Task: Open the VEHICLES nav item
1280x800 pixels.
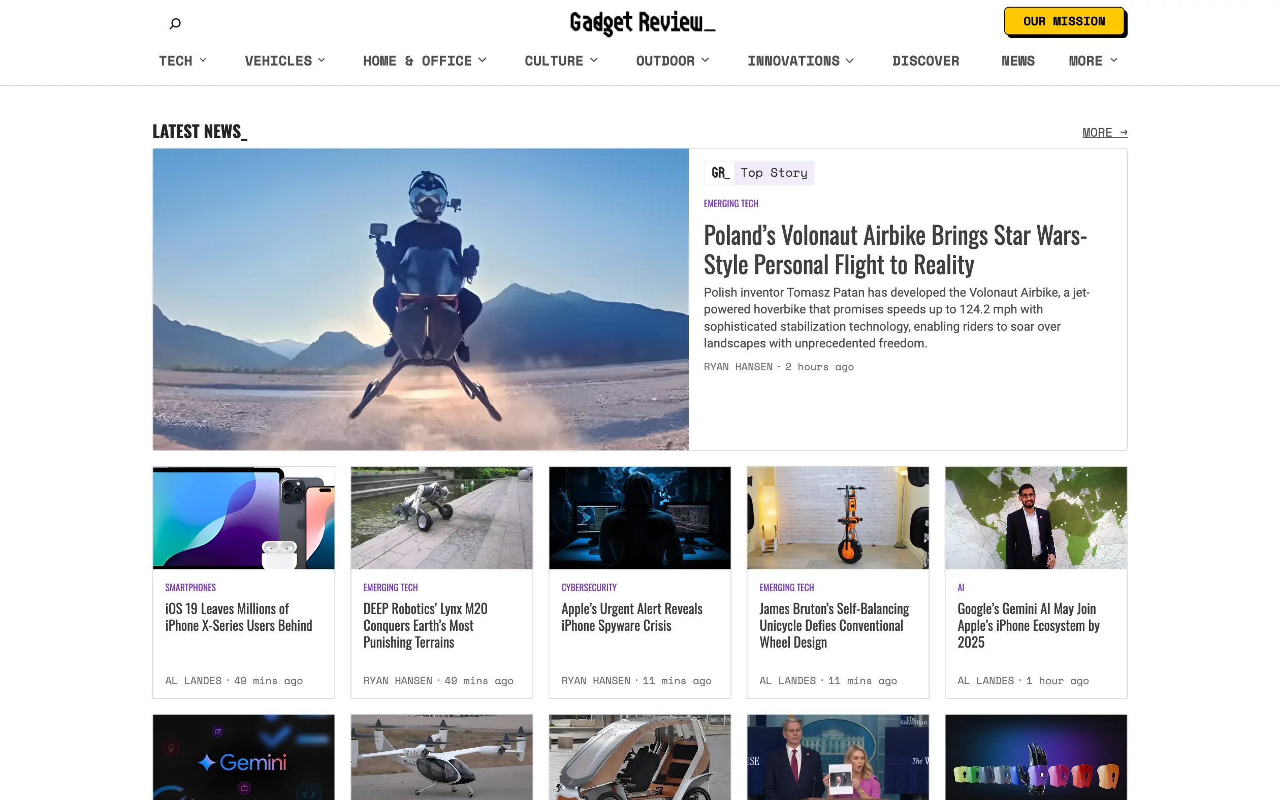Action: (x=278, y=61)
